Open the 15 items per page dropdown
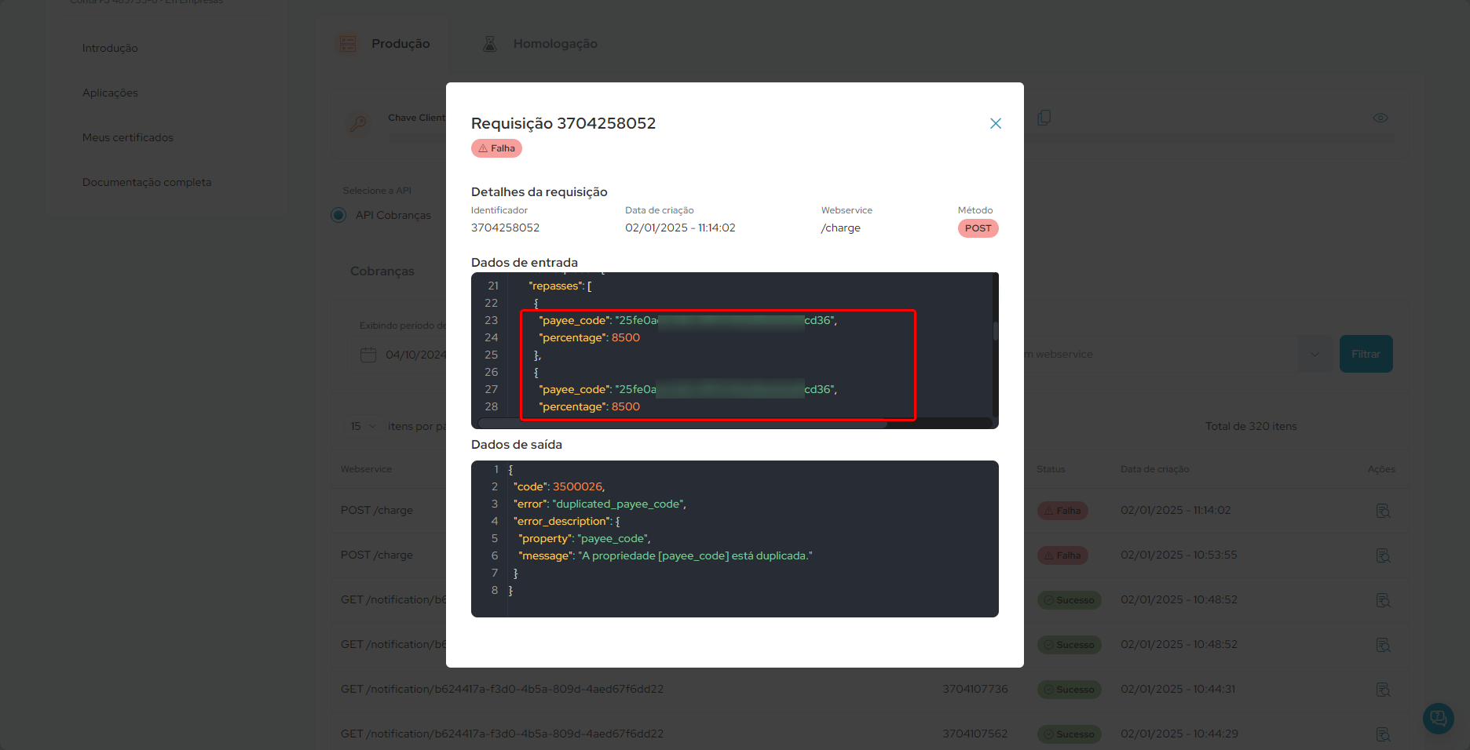 [363, 426]
